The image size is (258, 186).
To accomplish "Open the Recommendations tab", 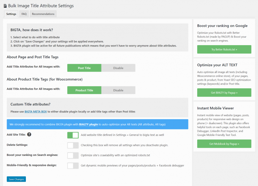I will [43, 14].
